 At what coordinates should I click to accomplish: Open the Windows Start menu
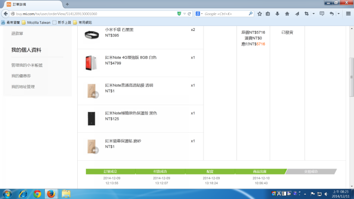pos(7,194)
